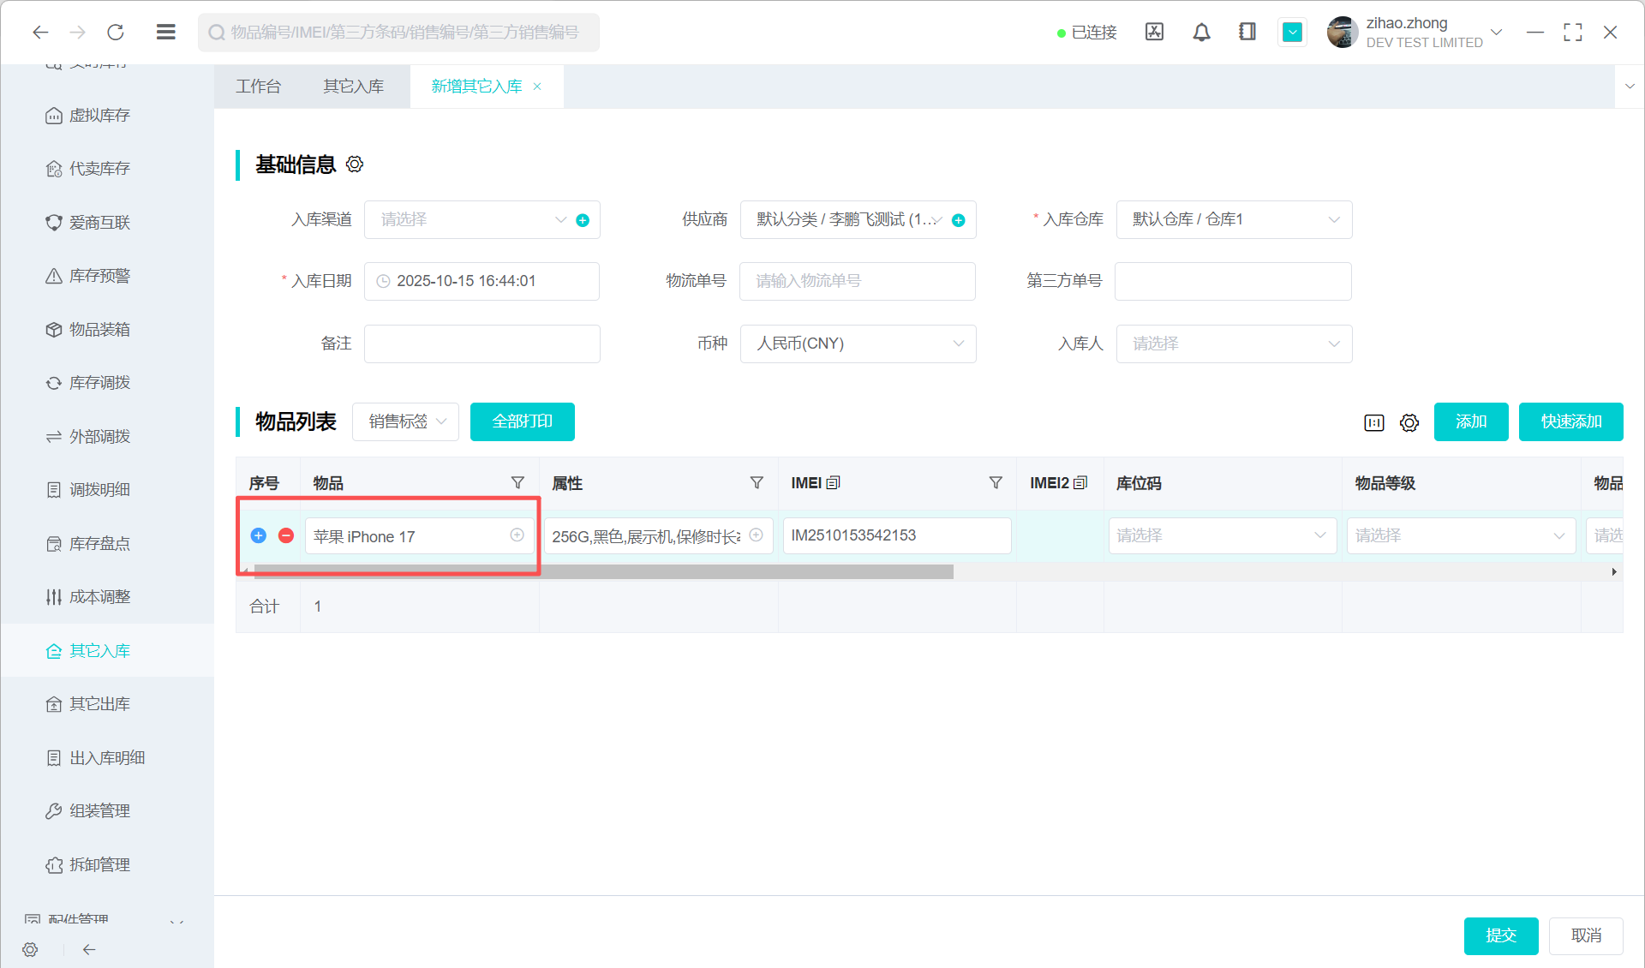Open the 基础信息 settings gear
Image resolution: width=1645 pixels, height=968 pixels.
[355, 164]
